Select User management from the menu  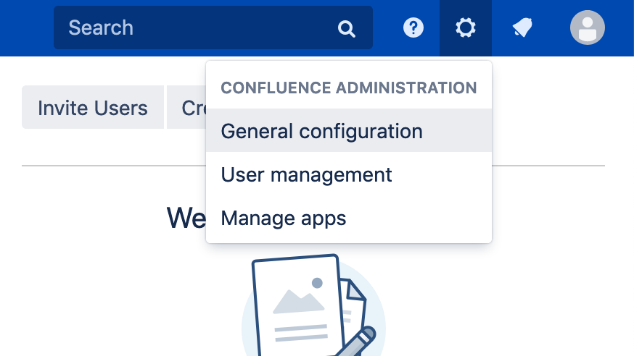pos(348,174)
